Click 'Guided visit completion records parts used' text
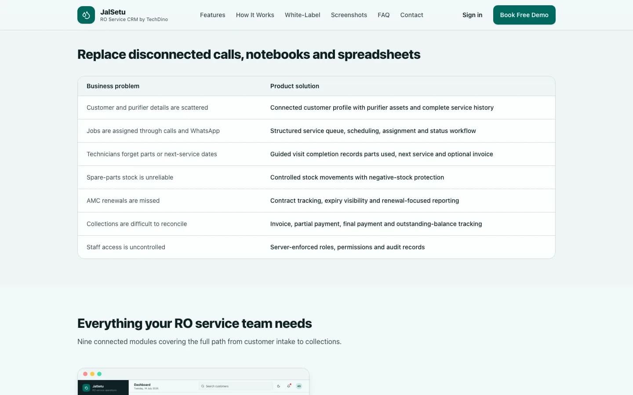The width and height of the screenshot is (633, 395). 382,154
